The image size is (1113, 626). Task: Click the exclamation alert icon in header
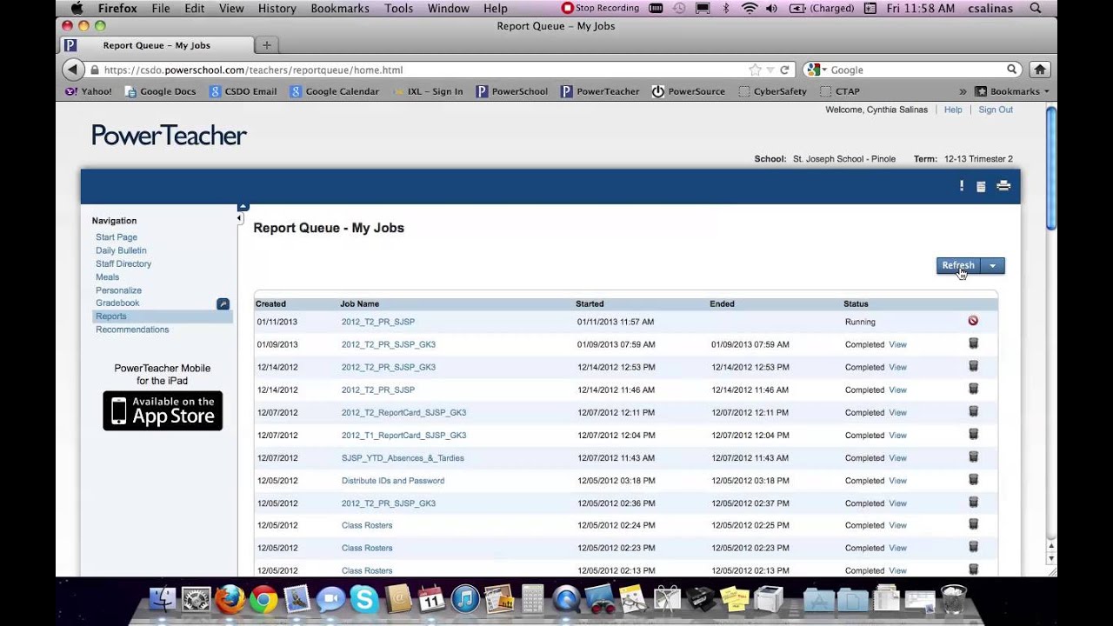coord(962,186)
